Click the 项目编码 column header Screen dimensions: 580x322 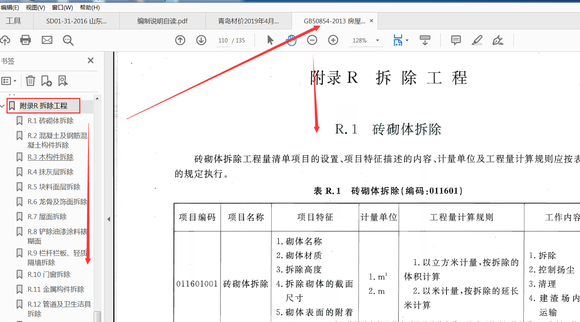[197, 217]
